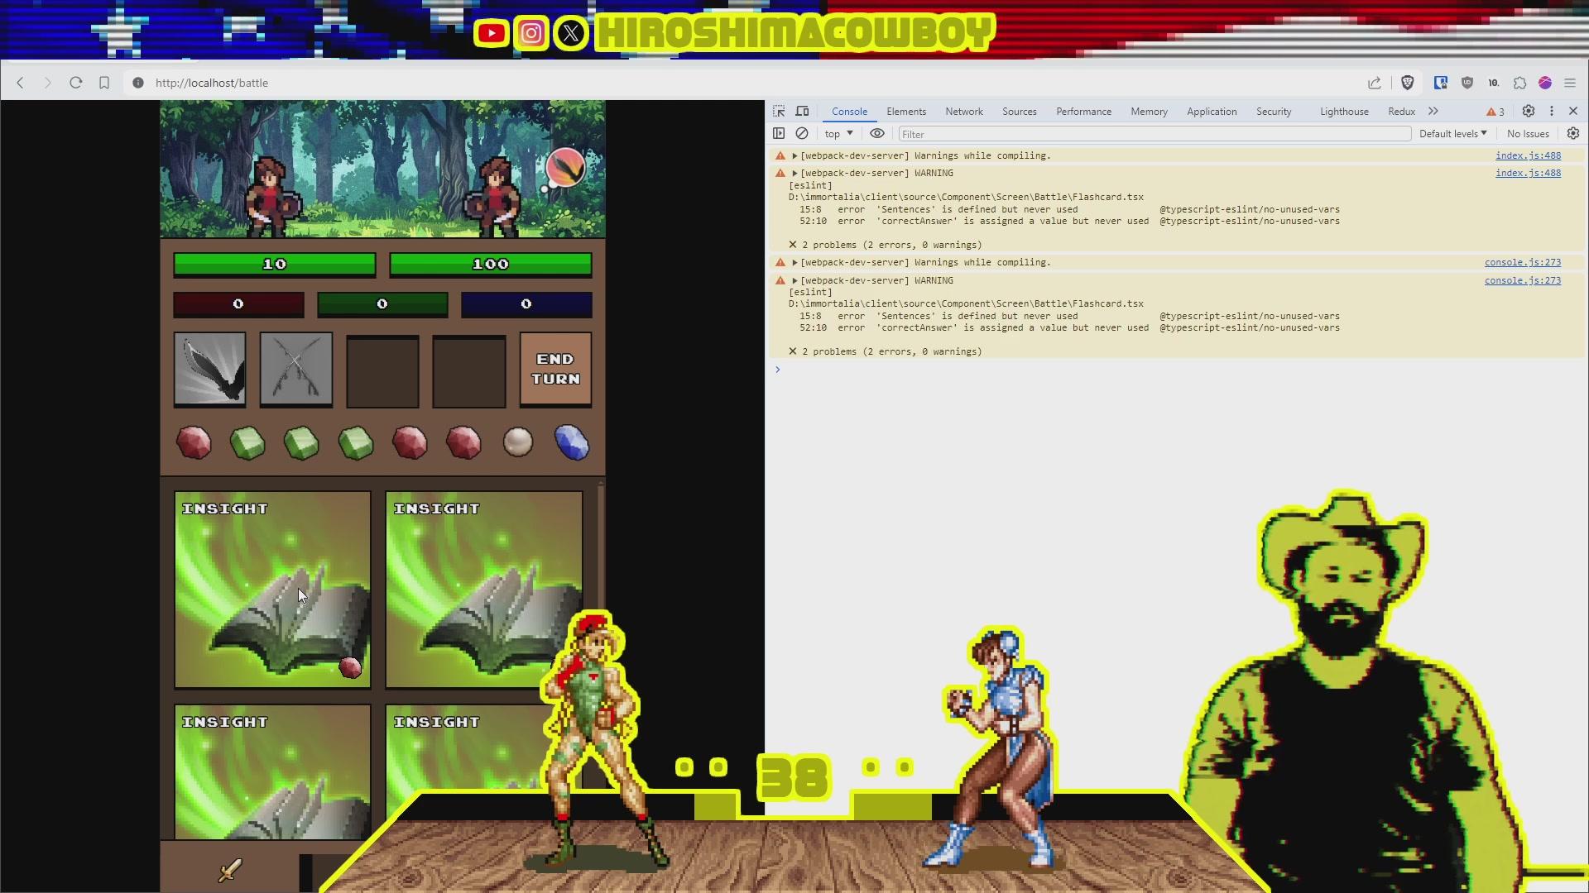Select the crossed swords skill icon
This screenshot has width=1589, height=893.
pyautogui.click(x=295, y=370)
